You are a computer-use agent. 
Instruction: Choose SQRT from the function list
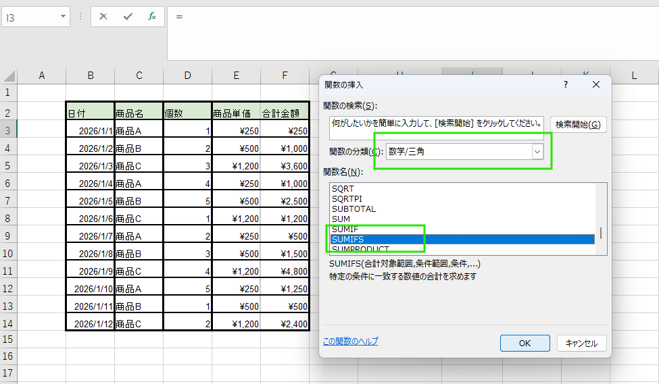pyautogui.click(x=343, y=188)
